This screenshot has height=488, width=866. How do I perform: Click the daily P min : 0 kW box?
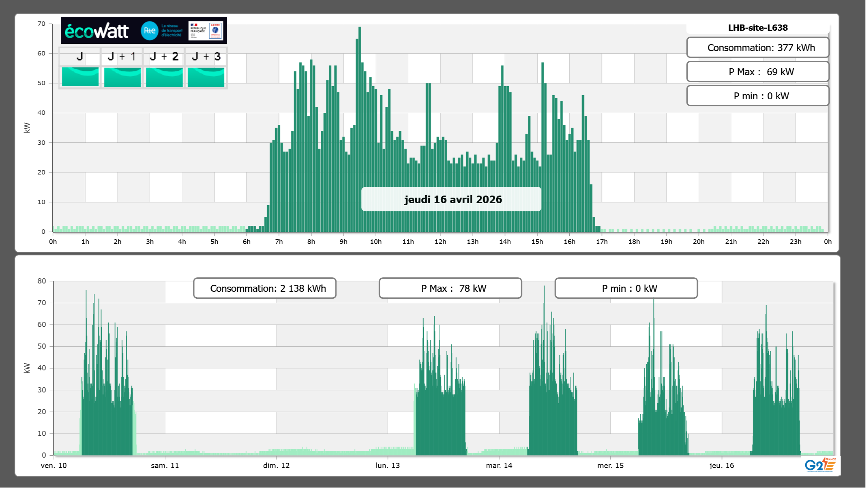[x=758, y=96]
